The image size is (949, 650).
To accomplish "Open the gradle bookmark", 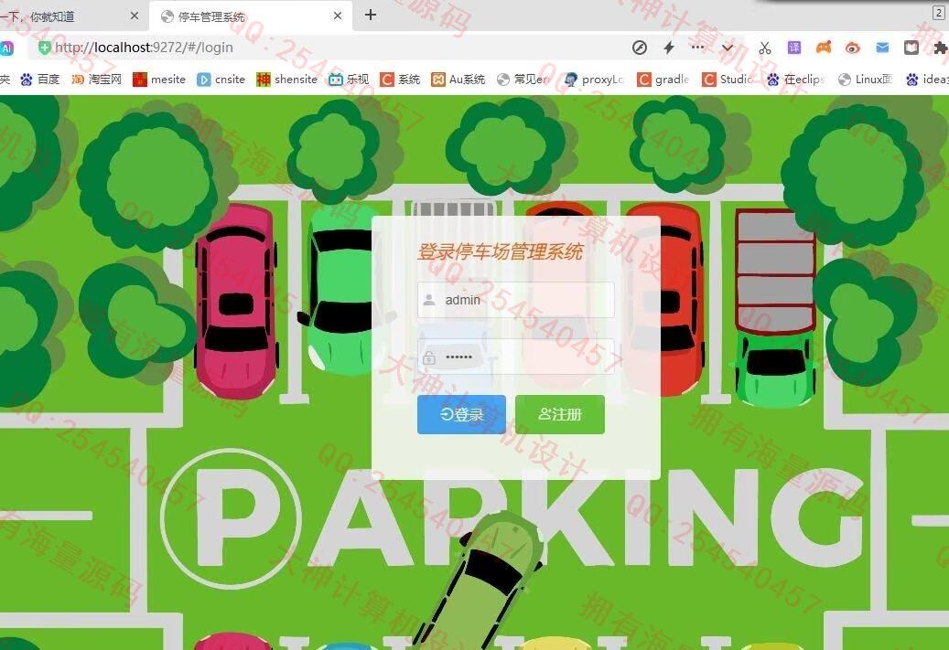I will (663, 80).
